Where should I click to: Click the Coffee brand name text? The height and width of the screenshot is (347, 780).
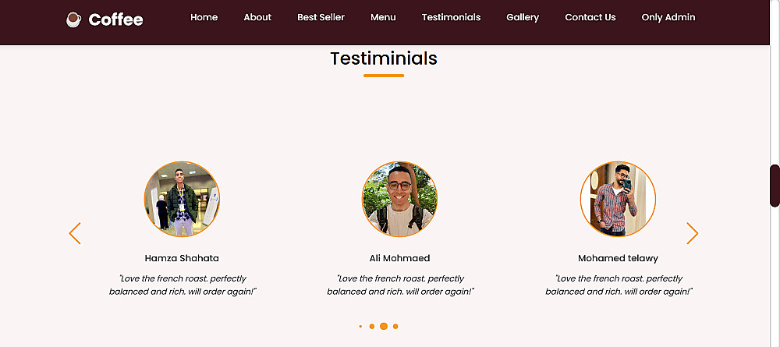(115, 19)
